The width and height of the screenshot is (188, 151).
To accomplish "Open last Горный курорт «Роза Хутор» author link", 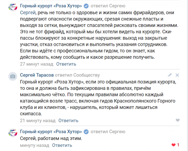I will 51,132.
